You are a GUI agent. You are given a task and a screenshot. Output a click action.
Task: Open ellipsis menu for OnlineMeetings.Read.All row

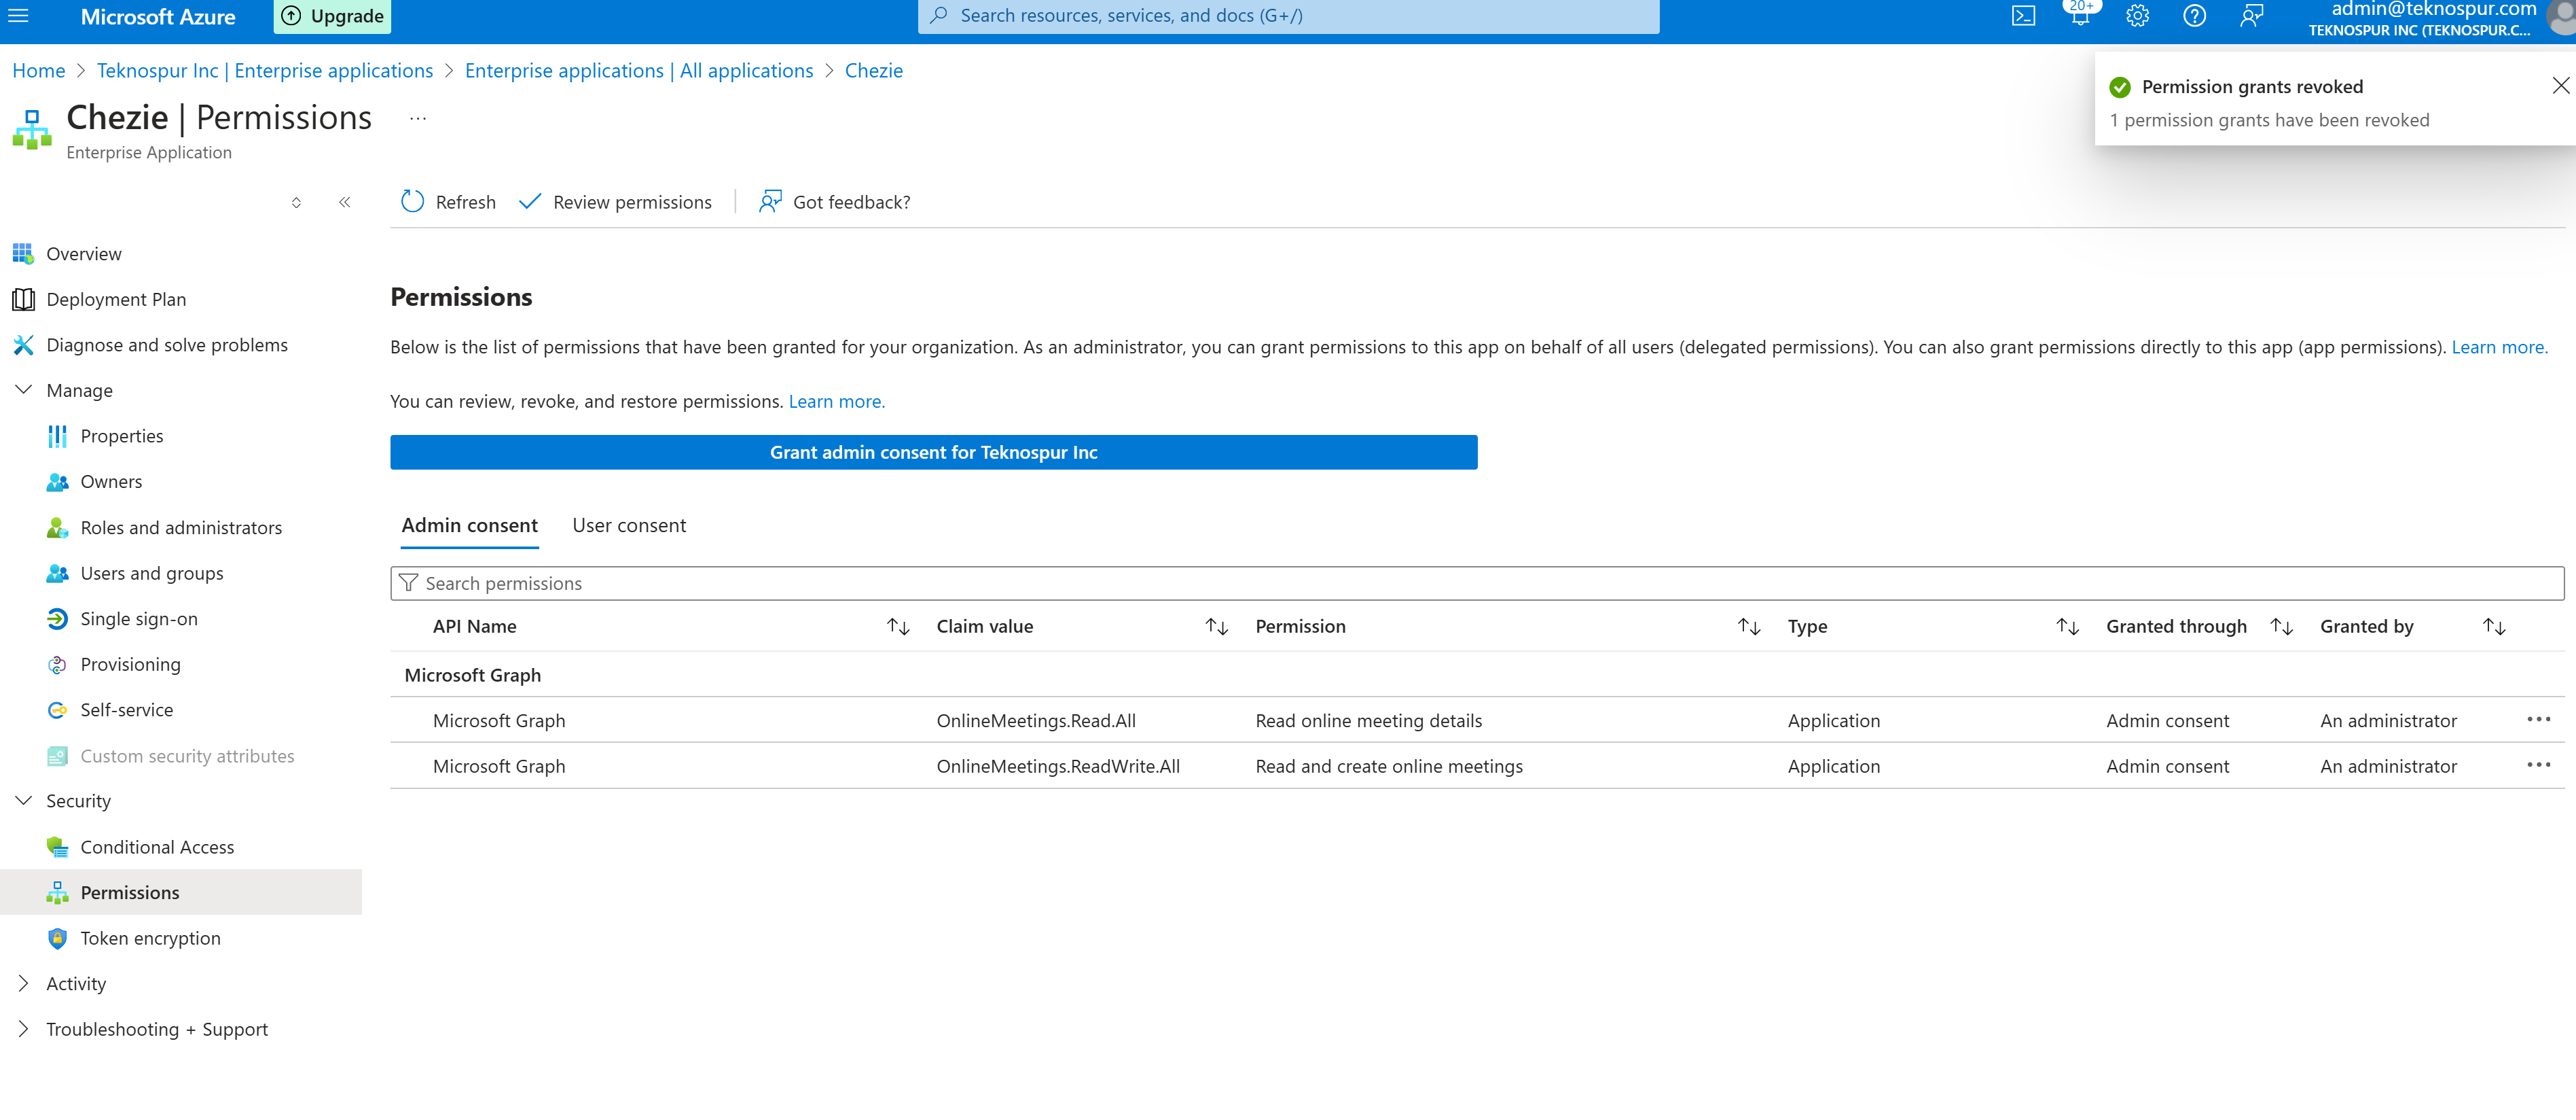[2538, 720]
